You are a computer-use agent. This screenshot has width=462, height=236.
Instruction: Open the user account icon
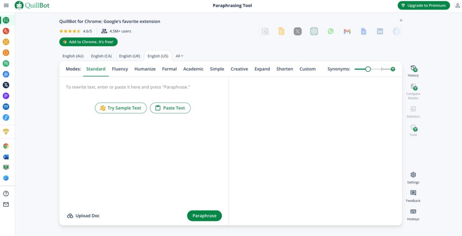click(457, 5)
